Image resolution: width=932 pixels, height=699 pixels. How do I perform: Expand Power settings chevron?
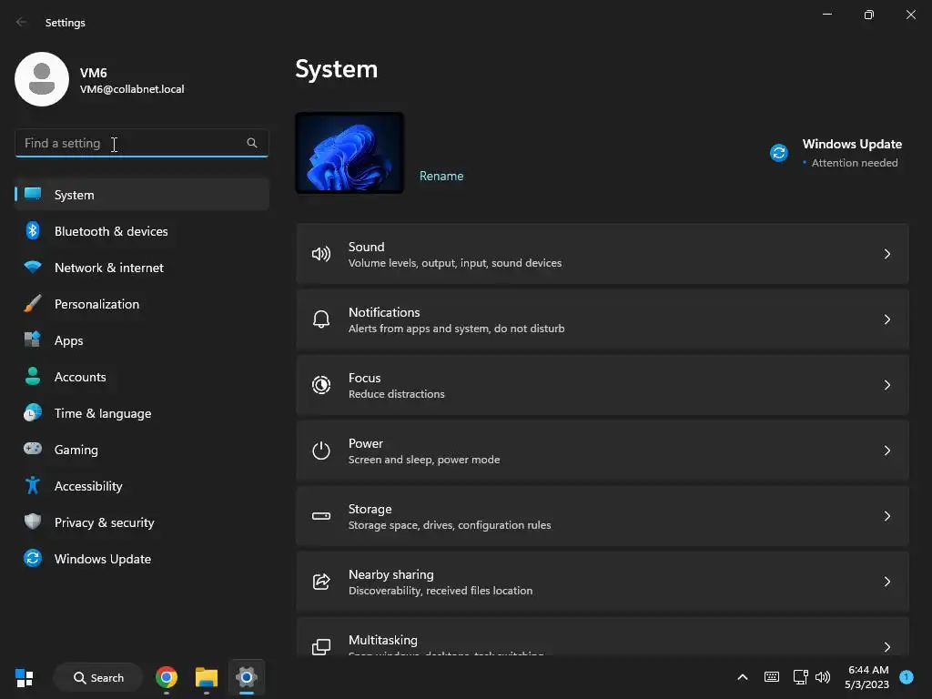886,451
